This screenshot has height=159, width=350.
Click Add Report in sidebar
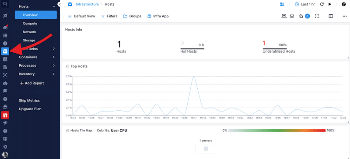coord(32,83)
